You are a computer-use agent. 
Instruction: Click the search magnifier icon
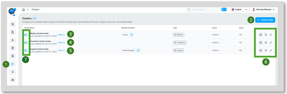click(189, 9)
